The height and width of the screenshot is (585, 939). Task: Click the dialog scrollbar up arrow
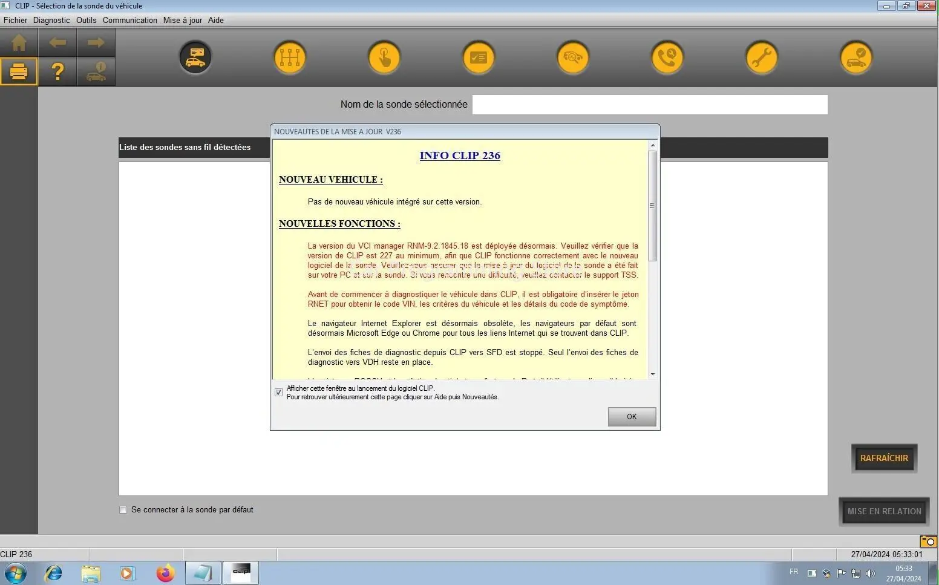click(652, 145)
